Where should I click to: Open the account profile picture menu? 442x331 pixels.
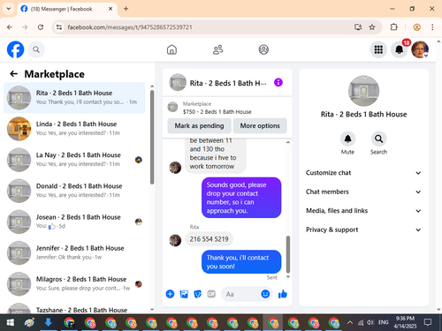(x=420, y=49)
